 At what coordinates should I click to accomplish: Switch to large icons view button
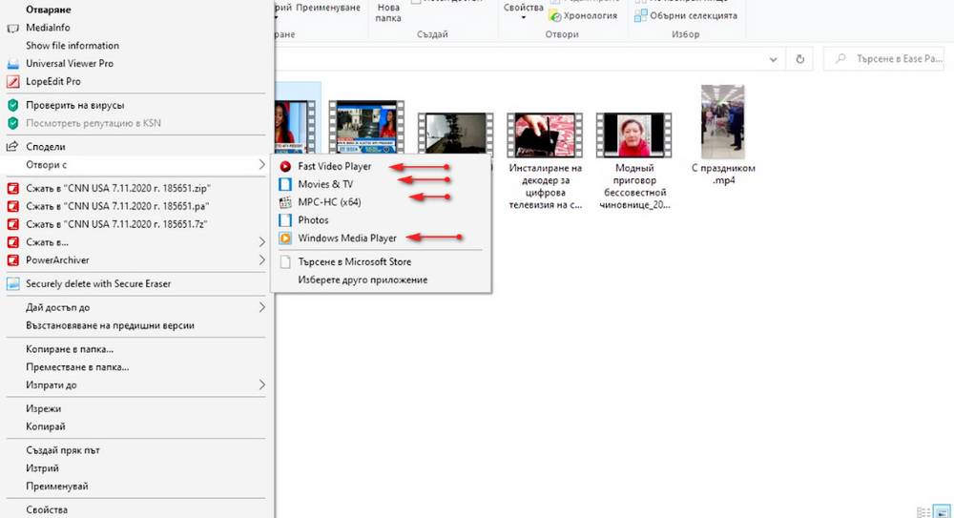tap(942, 512)
